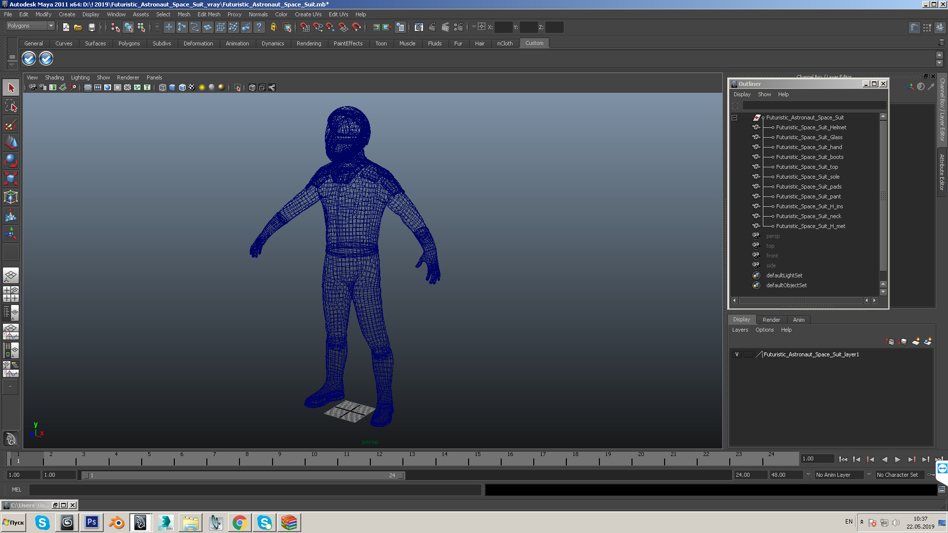The height and width of the screenshot is (533, 948).
Task: Toggle visibility of Futuristic_Astronaut_Space_Suit layer
Action: point(736,353)
